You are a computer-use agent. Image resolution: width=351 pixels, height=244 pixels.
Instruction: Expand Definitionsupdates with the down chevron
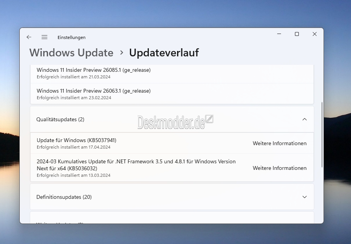pyautogui.click(x=304, y=197)
